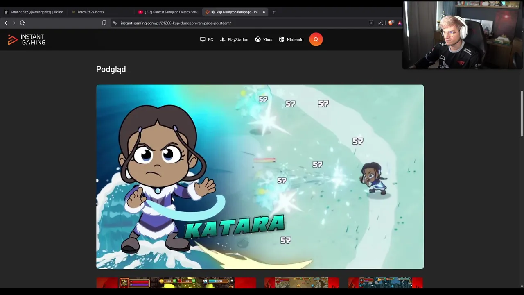Open the PlayStation platform menu

[x=234, y=40]
